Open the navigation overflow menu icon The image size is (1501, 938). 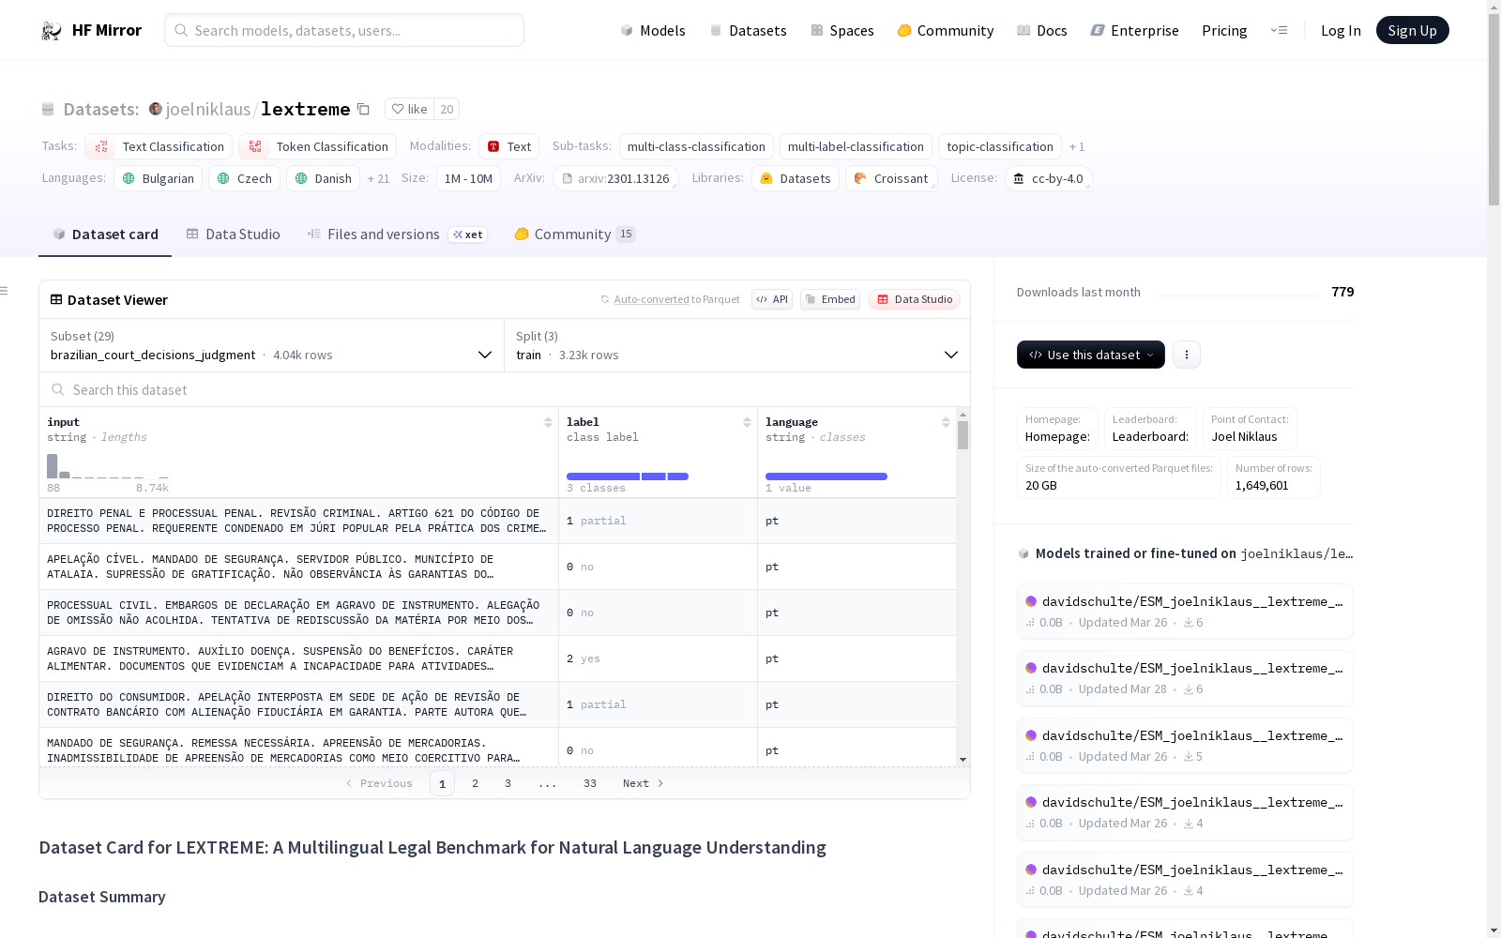1279,31
